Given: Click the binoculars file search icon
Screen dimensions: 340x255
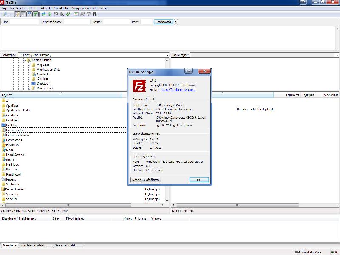Looking at the screenshot, I should [94, 14].
